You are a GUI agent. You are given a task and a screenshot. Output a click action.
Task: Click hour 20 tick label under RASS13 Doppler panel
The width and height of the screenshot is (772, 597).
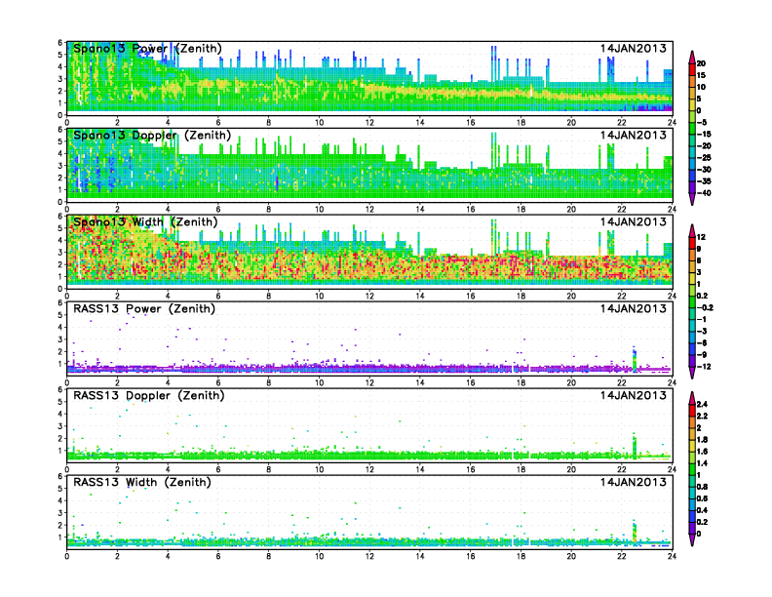coord(571,469)
